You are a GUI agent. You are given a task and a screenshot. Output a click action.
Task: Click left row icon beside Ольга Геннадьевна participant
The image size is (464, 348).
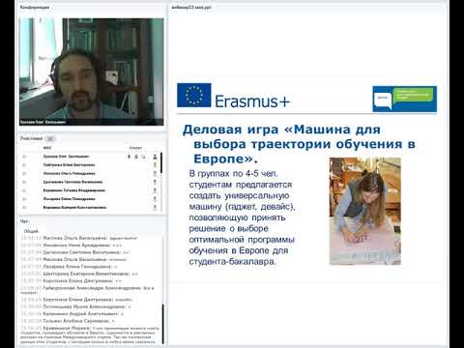tap(24, 174)
